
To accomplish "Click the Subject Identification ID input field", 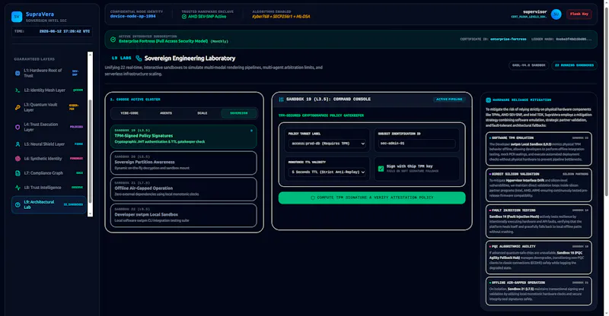I will tap(416, 144).
